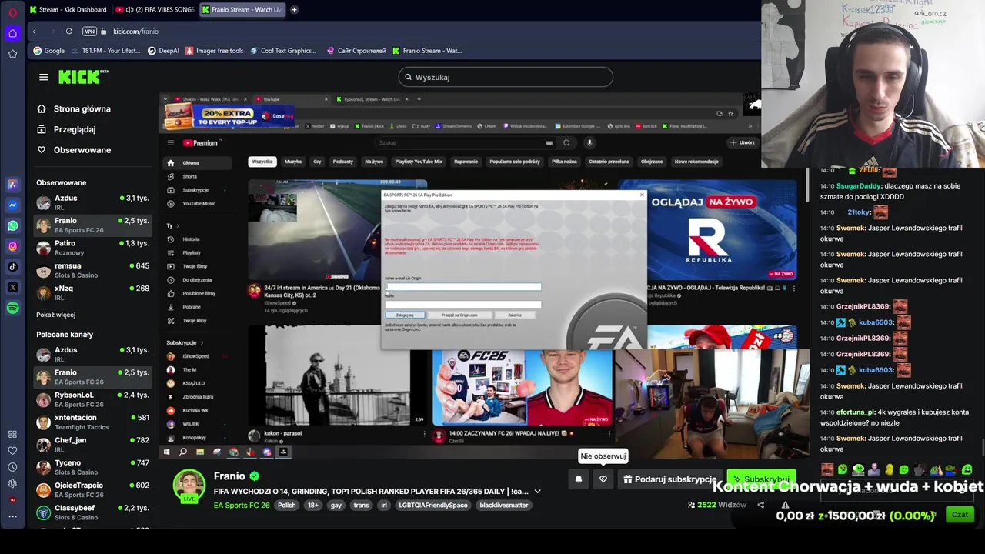Open Aria AI in Opera sidebar
Image resolution: width=985 pixels, height=554 pixels.
tap(12, 185)
